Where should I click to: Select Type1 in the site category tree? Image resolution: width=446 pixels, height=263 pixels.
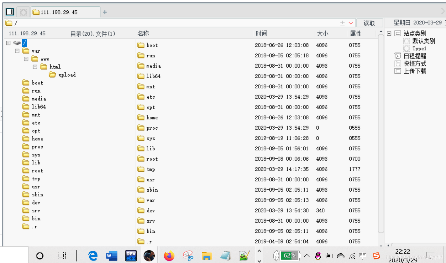(419, 49)
